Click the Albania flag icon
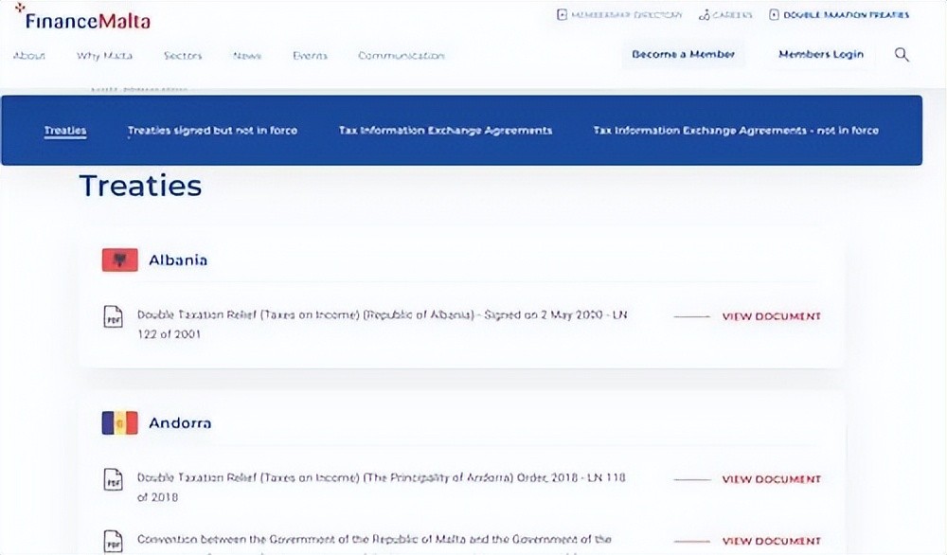947x555 pixels. tap(119, 260)
